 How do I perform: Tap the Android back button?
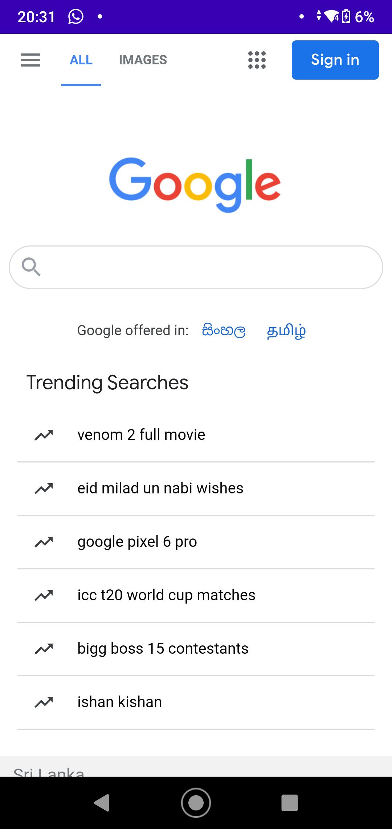102,802
